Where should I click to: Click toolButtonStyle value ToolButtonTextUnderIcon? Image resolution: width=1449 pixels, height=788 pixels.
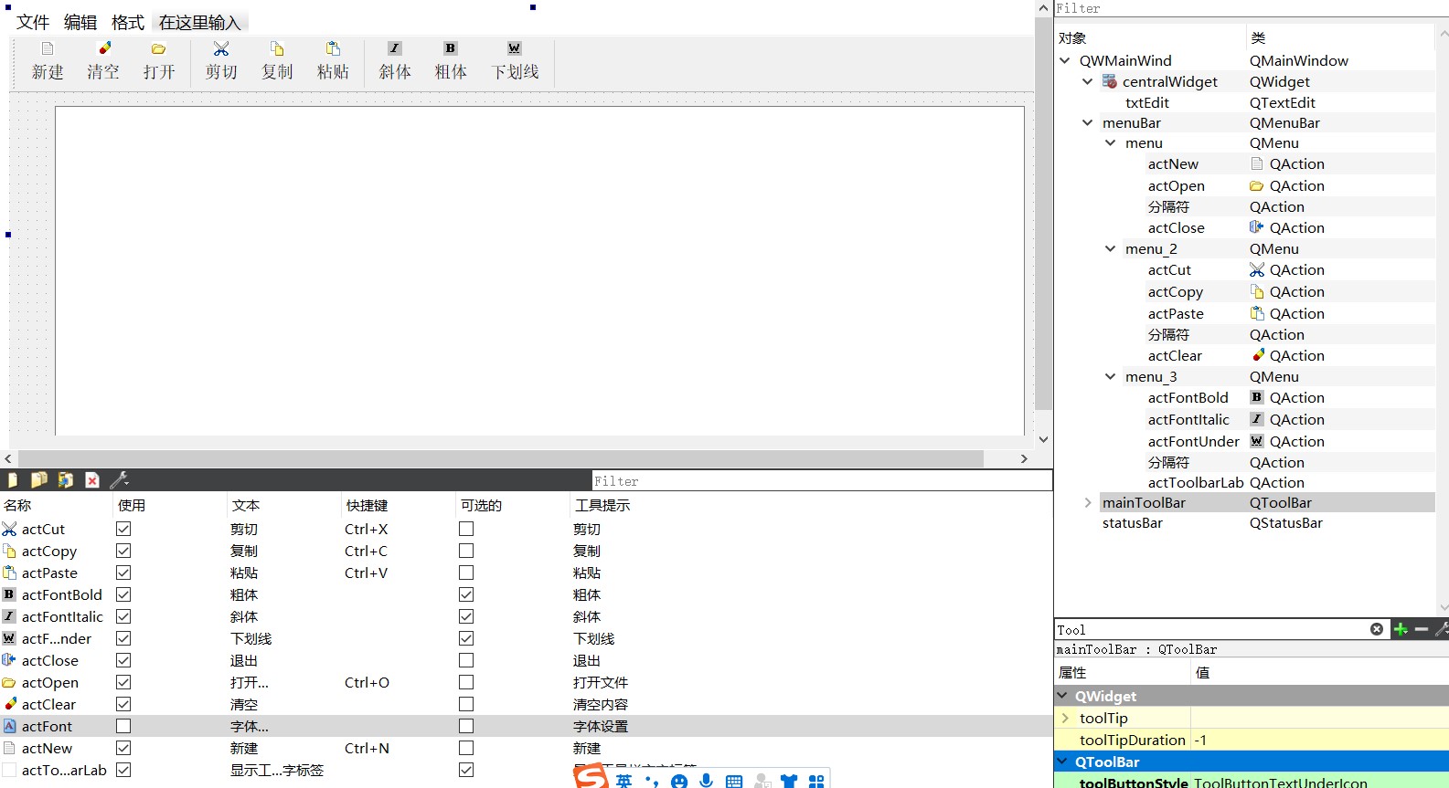click(x=1281, y=783)
